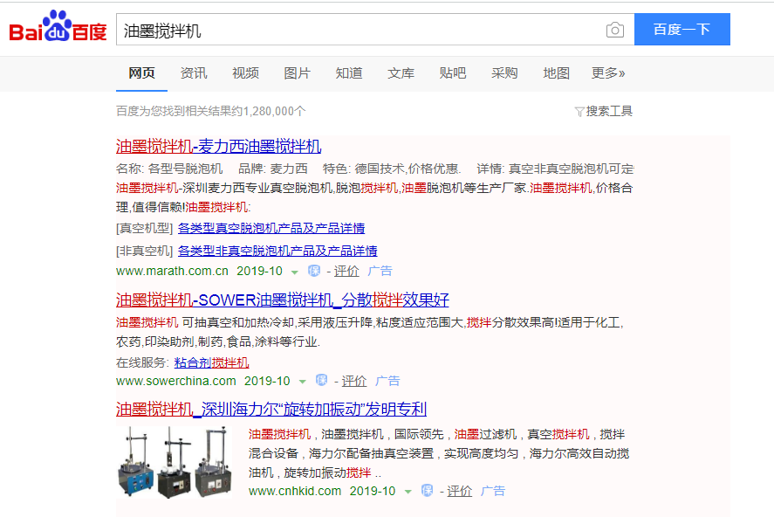Screen dimensions: 774x517
Task: Click the [非真空机] label text
Action: pos(145,251)
